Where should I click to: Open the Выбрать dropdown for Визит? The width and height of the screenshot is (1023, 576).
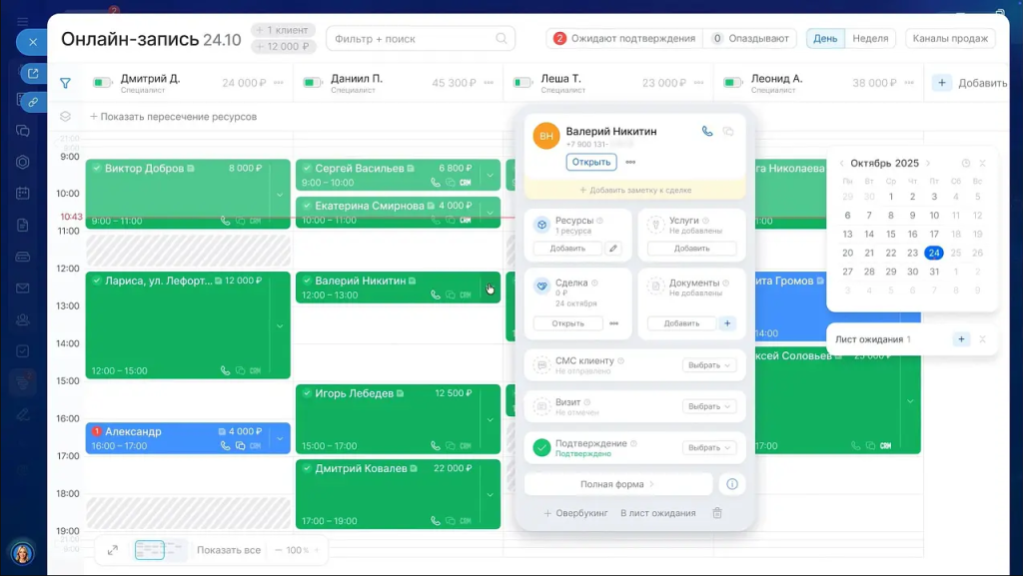tap(709, 406)
